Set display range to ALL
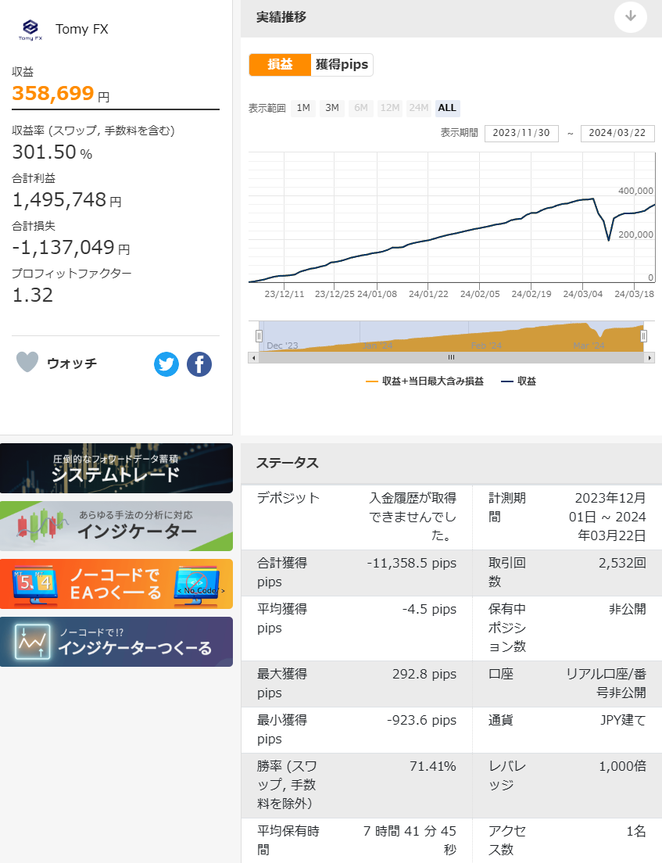This screenshot has width=662, height=863. click(x=447, y=108)
